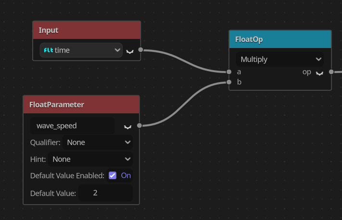The width and height of the screenshot is (342, 220).
Task: Click the Input node output port
Action: tap(140, 49)
